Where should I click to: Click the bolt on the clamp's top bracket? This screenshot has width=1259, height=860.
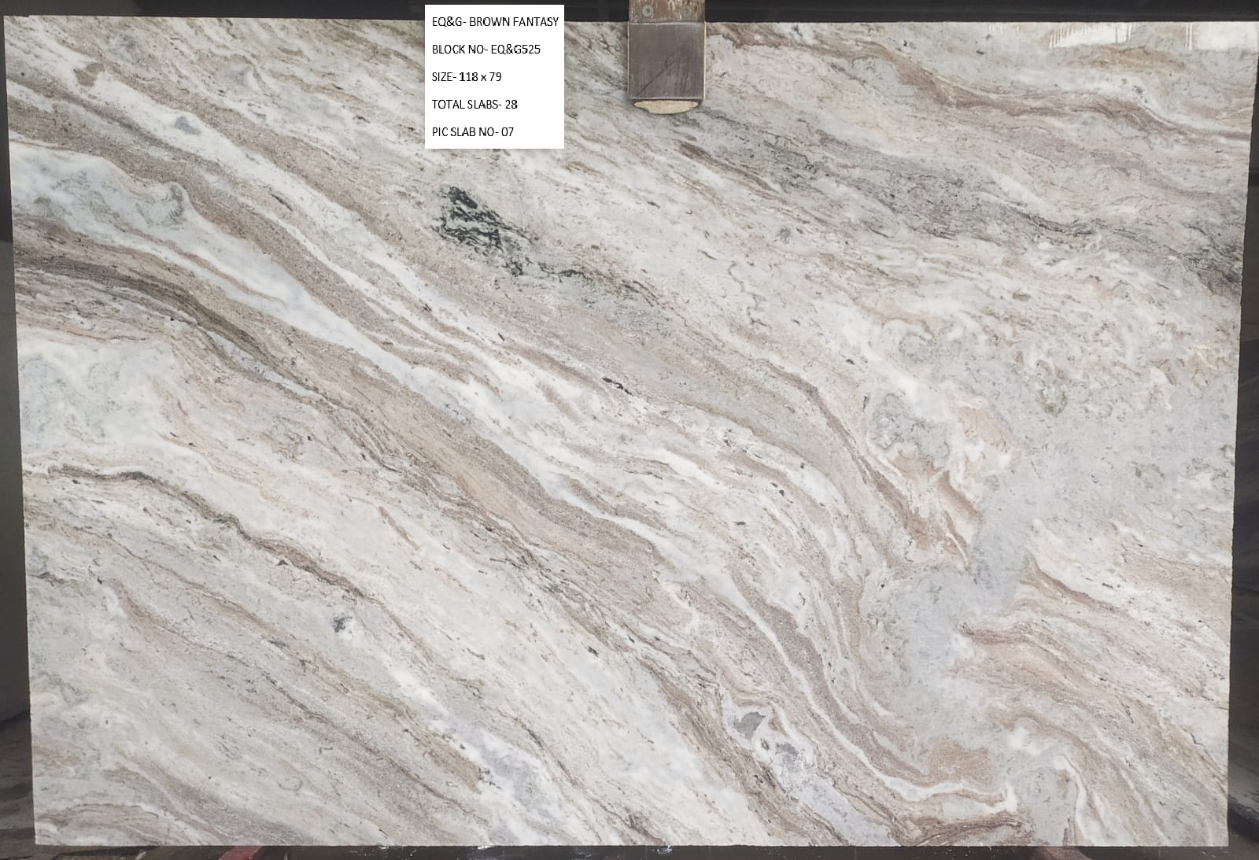pyautogui.click(x=648, y=10)
